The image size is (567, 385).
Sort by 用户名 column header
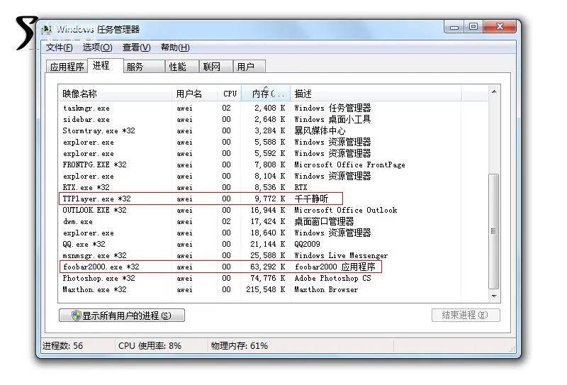(194, 94)
